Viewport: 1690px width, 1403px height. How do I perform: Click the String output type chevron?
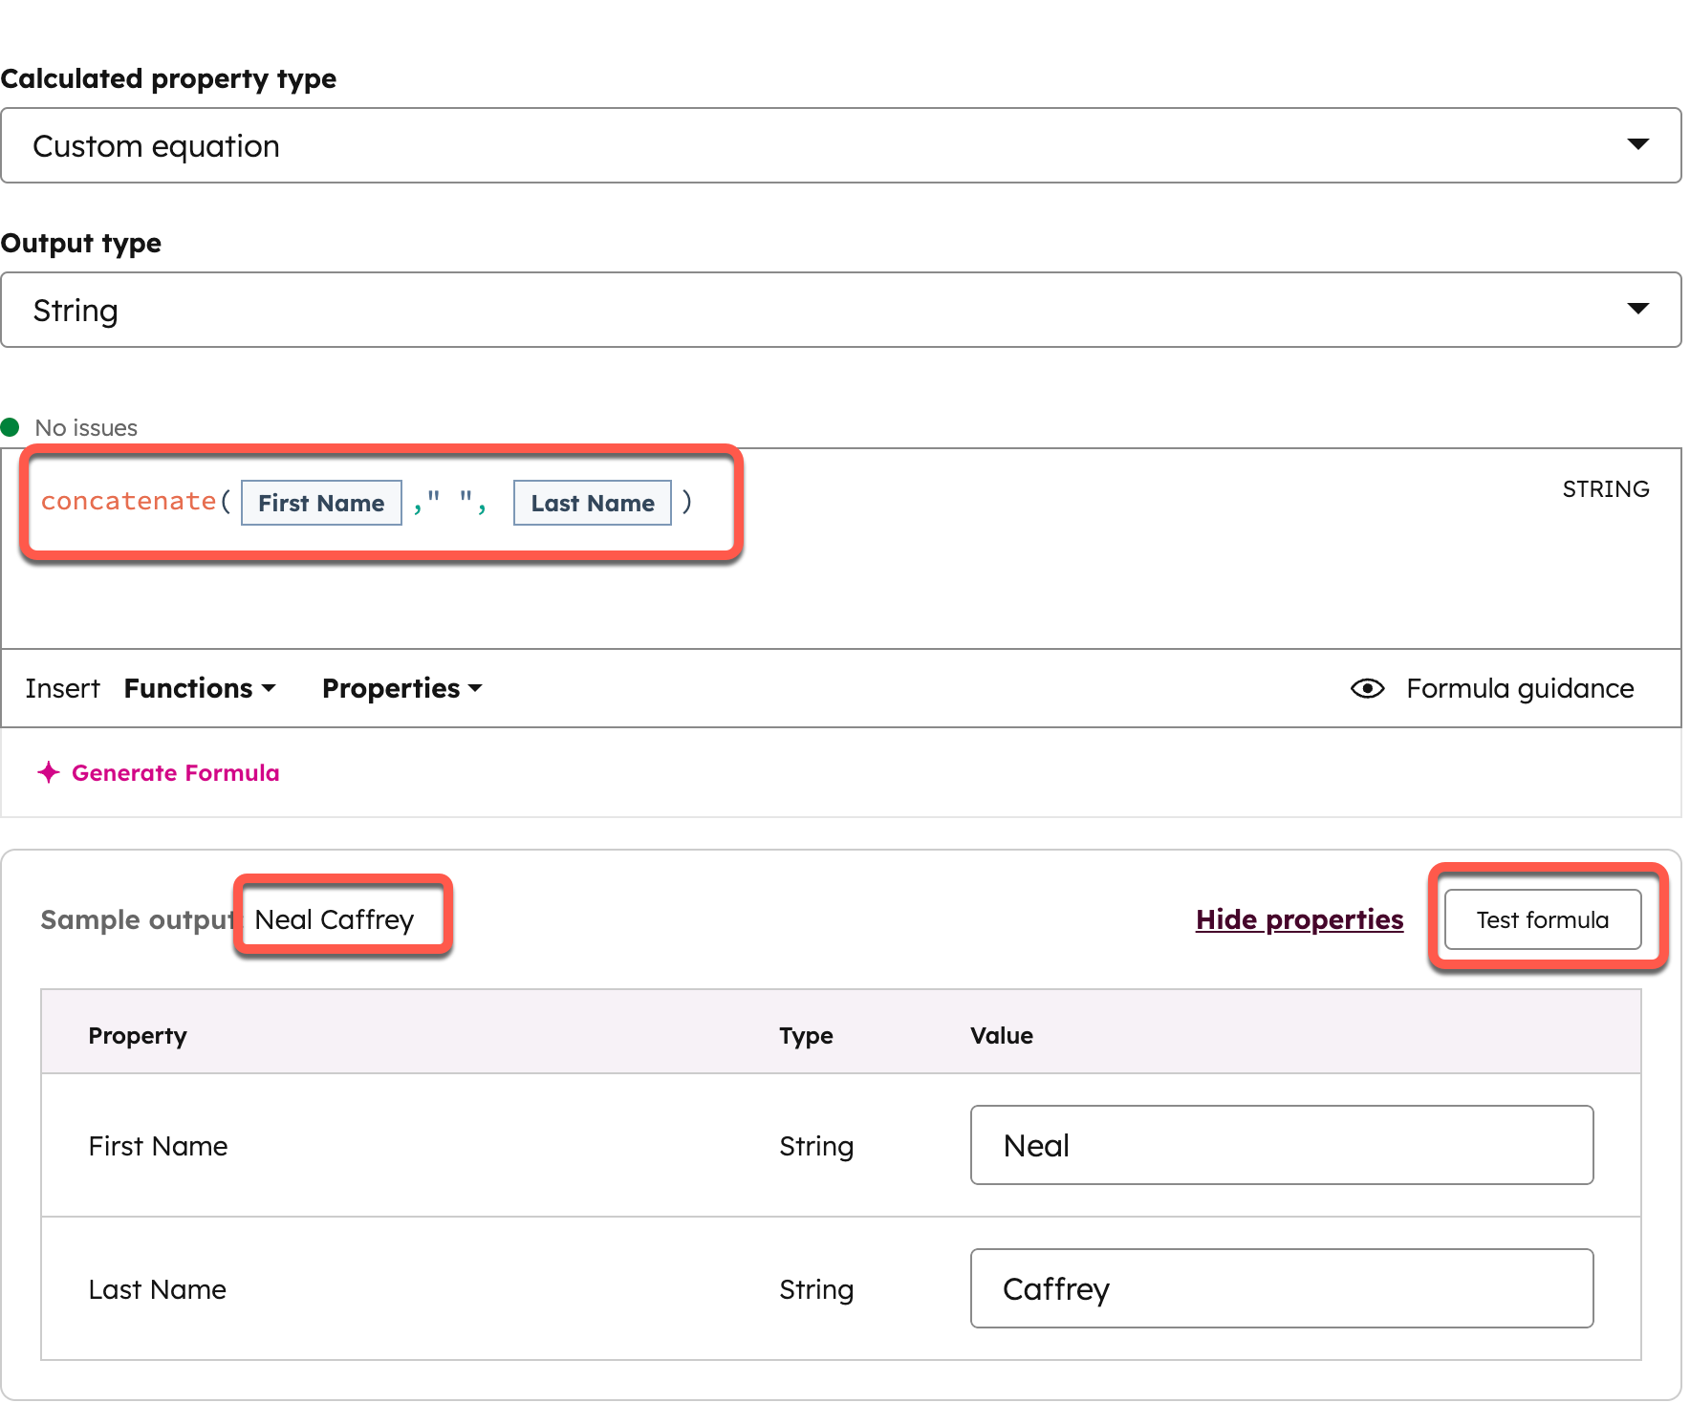(1638, 309)
